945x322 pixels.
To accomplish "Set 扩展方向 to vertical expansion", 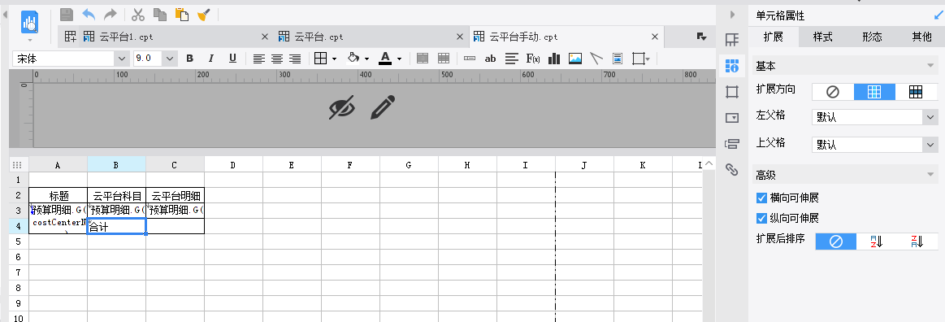I will pos(874,92).
